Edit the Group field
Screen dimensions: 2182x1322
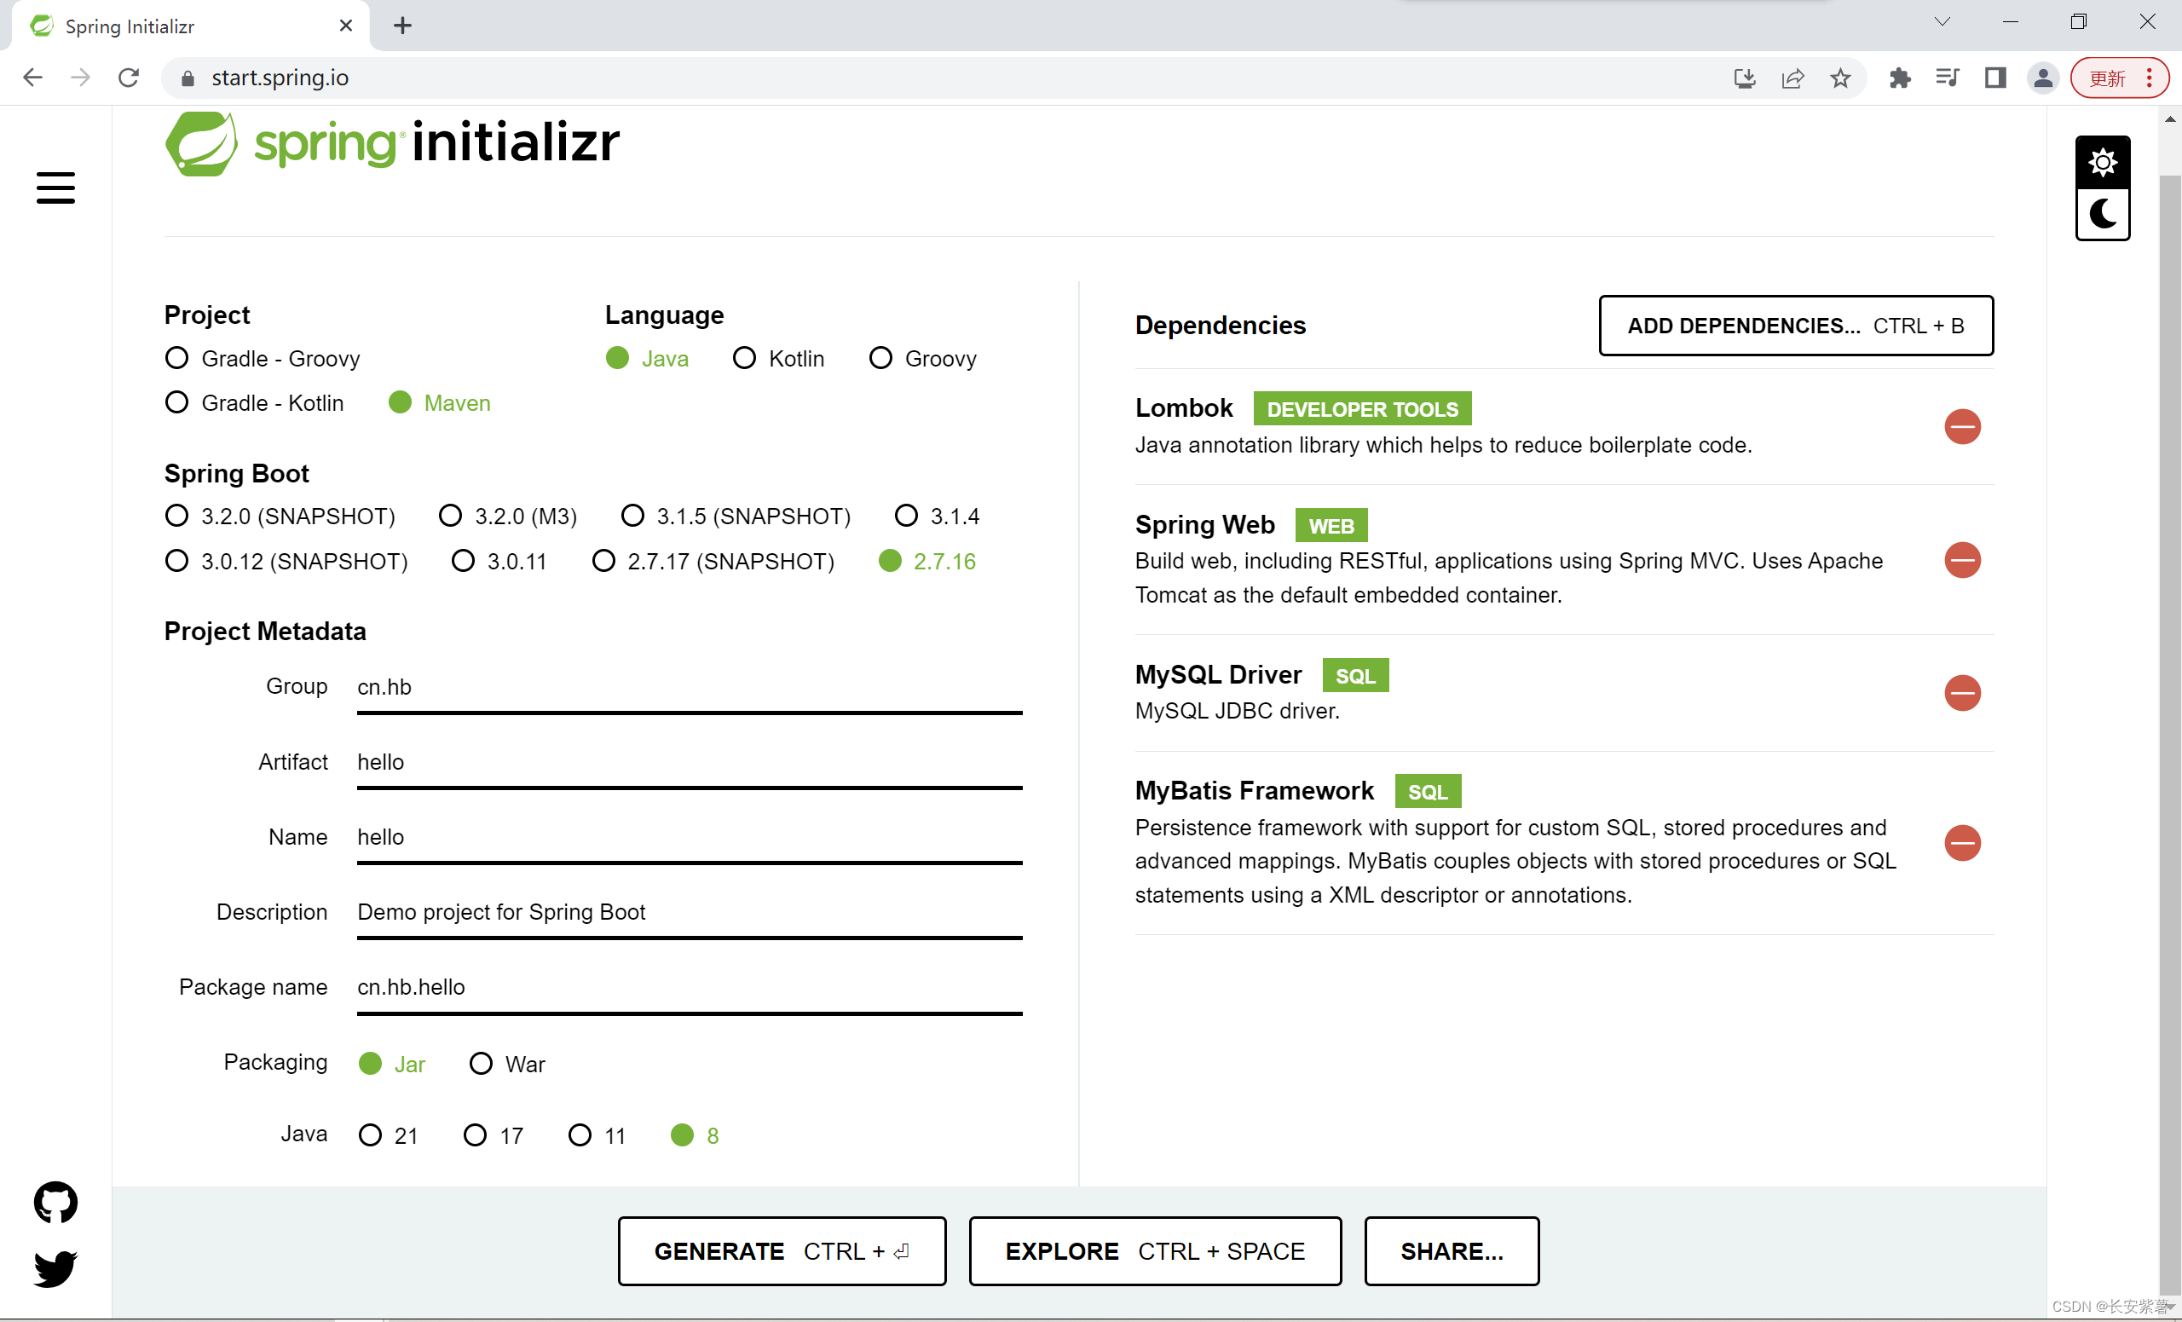[x=690, y=687]
